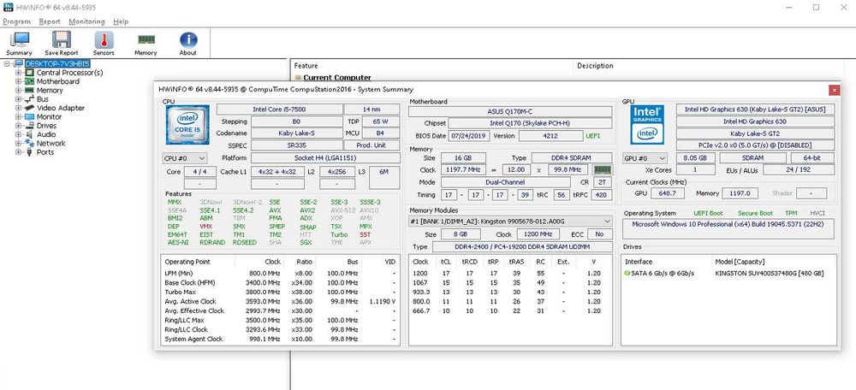Click the GPU clock 648.7 value

667,193
